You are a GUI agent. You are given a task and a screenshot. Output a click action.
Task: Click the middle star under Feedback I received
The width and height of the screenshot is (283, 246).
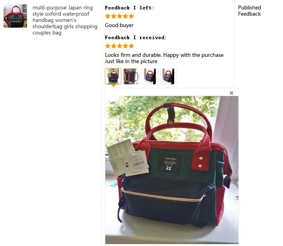point(119,46)
